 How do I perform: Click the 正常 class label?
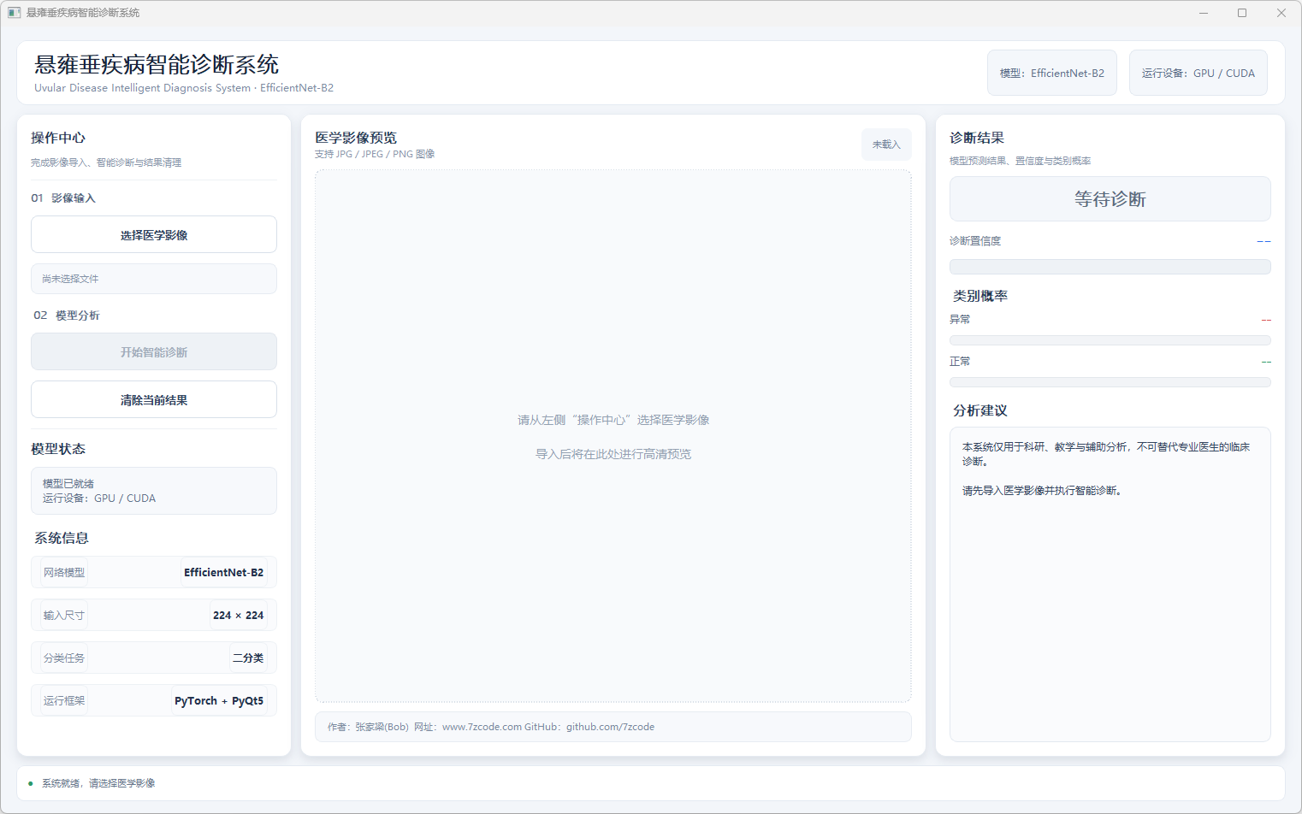click(960, 361)
